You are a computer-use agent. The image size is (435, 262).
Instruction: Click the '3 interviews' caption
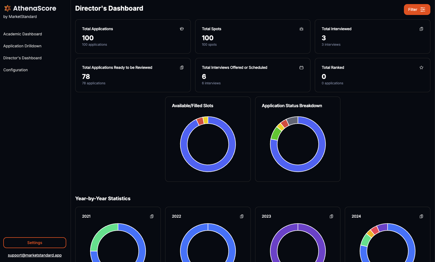(x=331, y=45)
